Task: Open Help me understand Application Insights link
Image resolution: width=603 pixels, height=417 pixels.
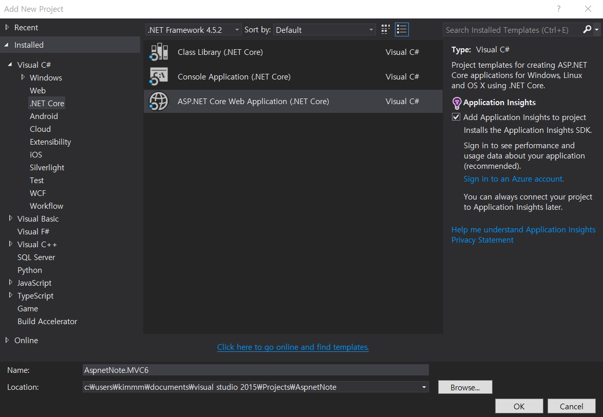Action: [523, 230]
